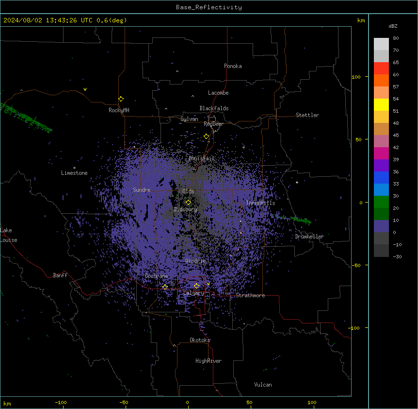This screenshot has width=418, height=409.
Task: Click the white asterisk marker above Limestone
Action: [74, 168]
